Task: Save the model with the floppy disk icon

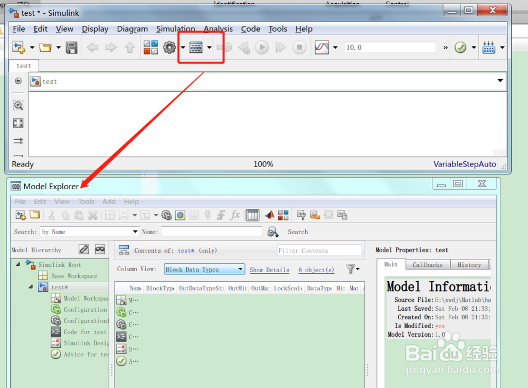Action: [x=71, y=48]
